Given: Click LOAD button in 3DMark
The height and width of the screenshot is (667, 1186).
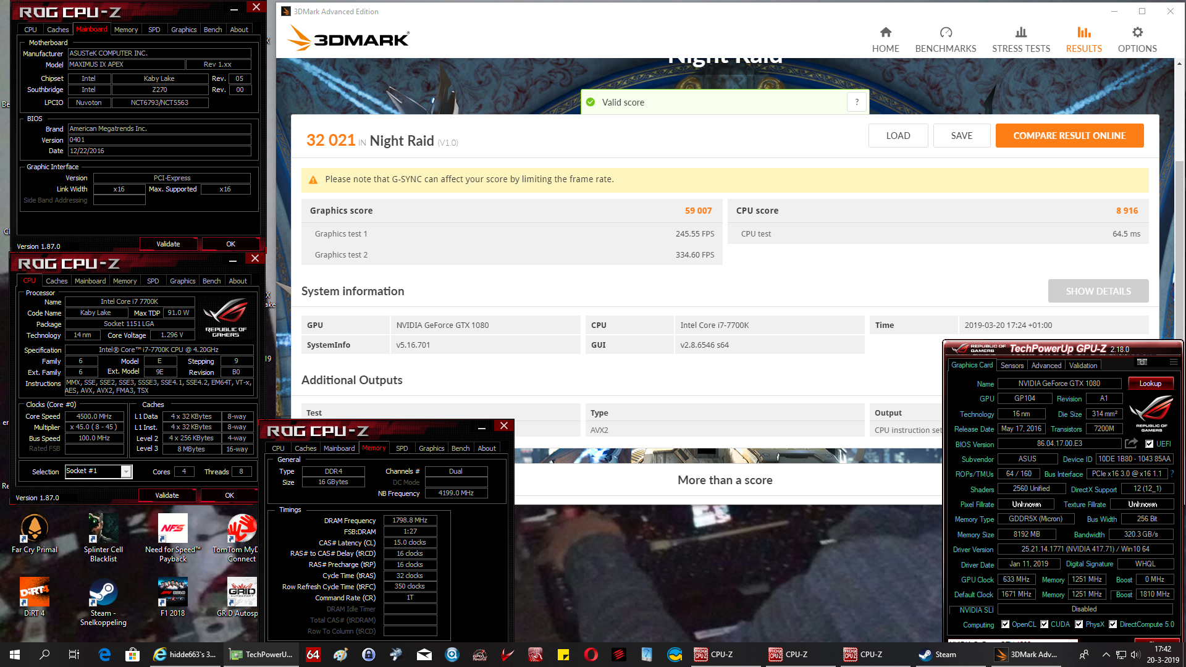Looking at the screenshot, I should (898, 136).
